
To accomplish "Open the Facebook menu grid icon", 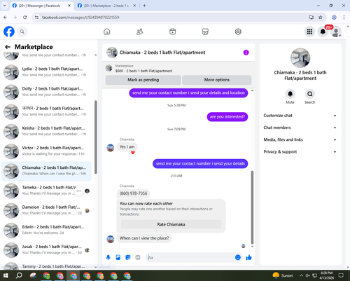I will tap(309, 32).
